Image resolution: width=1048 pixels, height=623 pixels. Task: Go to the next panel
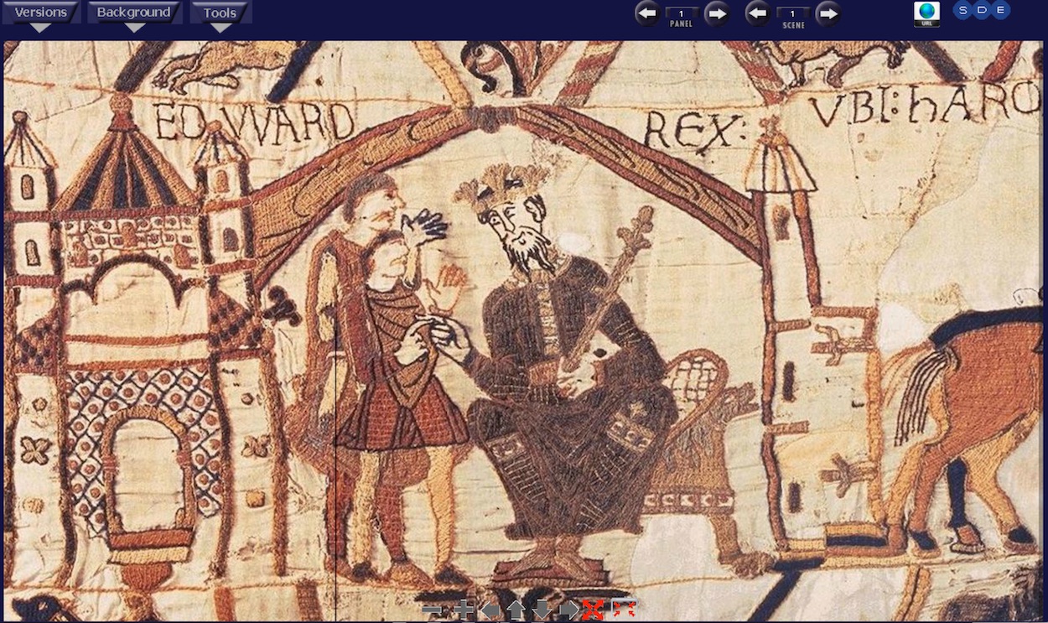point(716,13)
